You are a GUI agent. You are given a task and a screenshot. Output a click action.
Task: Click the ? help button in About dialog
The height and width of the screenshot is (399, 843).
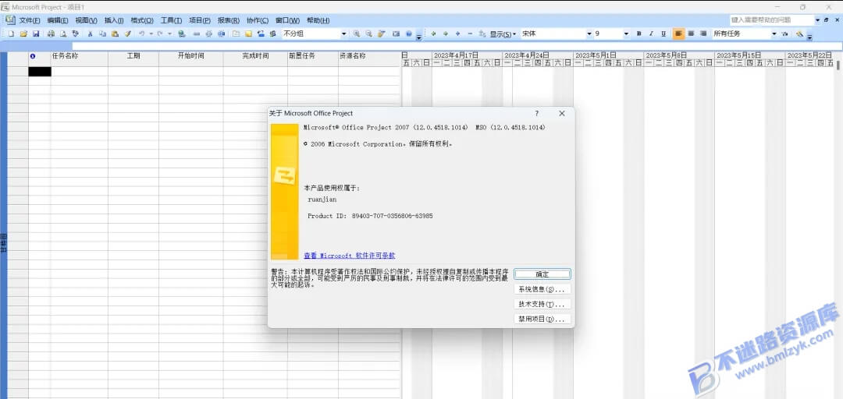(536, 113)
